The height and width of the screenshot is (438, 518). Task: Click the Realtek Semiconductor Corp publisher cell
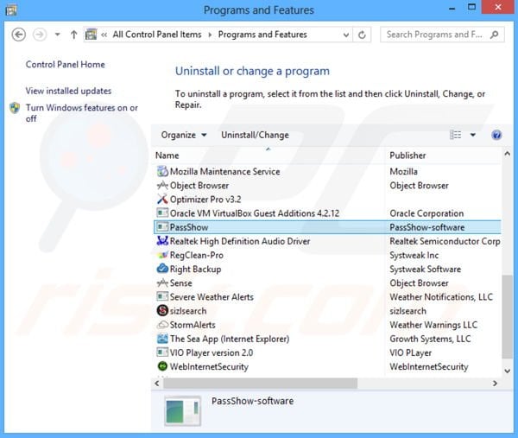pyautogui.click(x=445, y=241)
